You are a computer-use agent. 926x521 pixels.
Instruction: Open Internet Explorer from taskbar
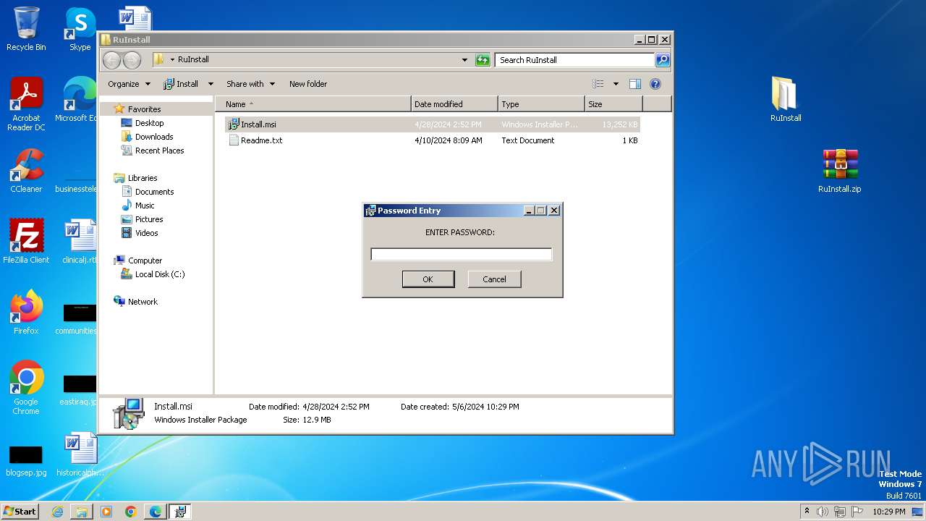coord(57,512)
